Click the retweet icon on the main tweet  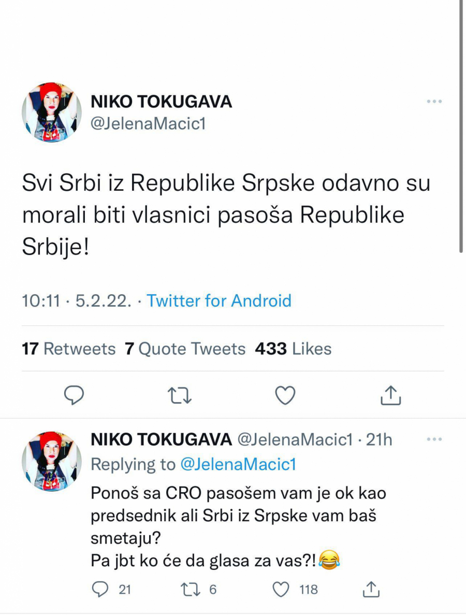[x=180, y=395]
